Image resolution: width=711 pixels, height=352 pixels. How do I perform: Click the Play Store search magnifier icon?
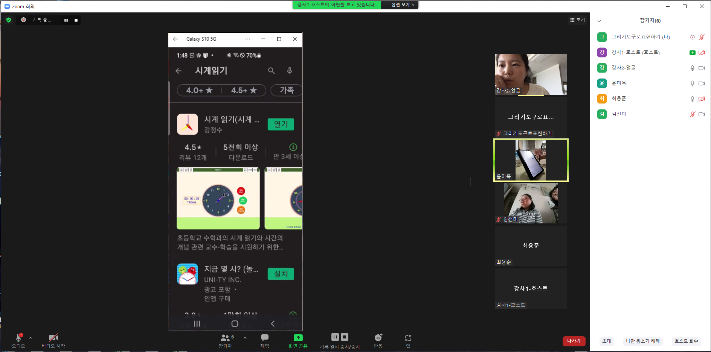(271, 71)
